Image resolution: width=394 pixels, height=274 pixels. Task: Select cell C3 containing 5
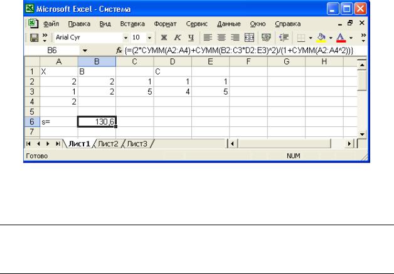[x=135, y=92]
